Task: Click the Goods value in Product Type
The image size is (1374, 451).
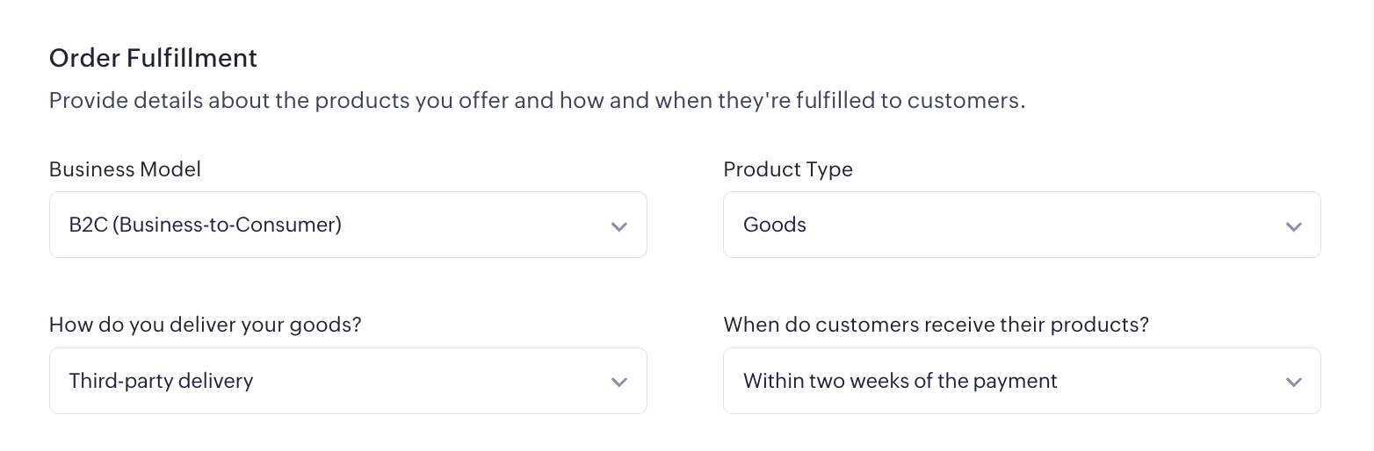Action: [x=774, y=225]
